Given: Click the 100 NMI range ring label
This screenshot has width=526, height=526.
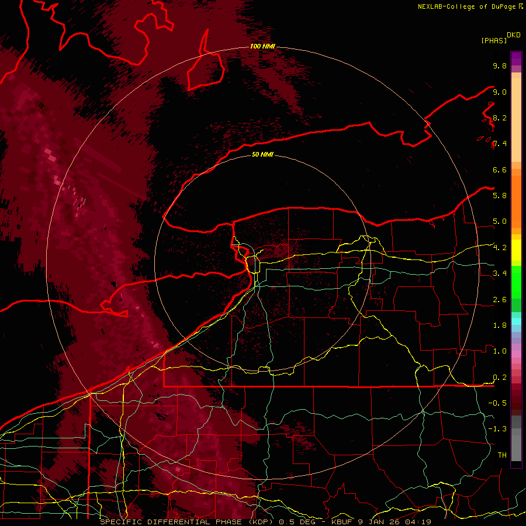Looking at the screenshot, I should coord(262,46).
